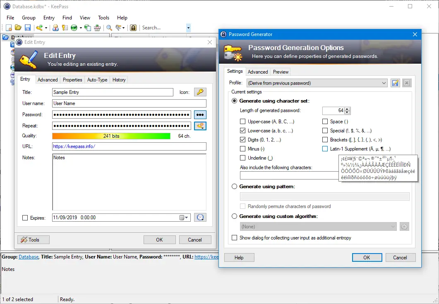The width and height of the screenshot is (439, 304).
Task: Click the Save profile icon
Action: pos(395,83)
